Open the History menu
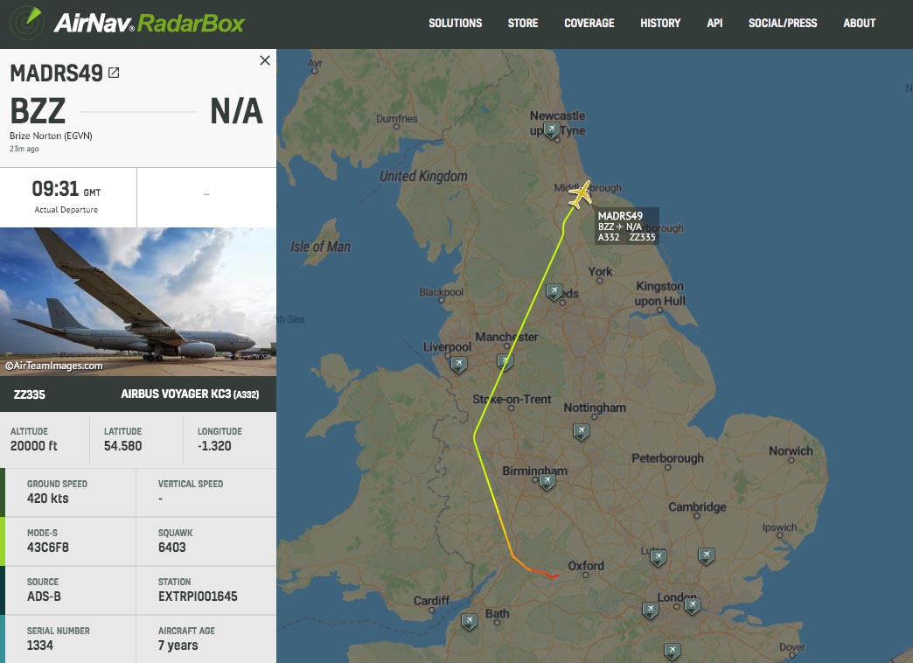913x663 pixels. [x=660, y=24]
